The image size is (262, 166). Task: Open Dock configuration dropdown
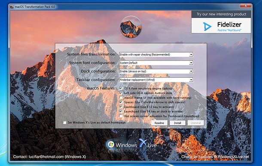156,71
